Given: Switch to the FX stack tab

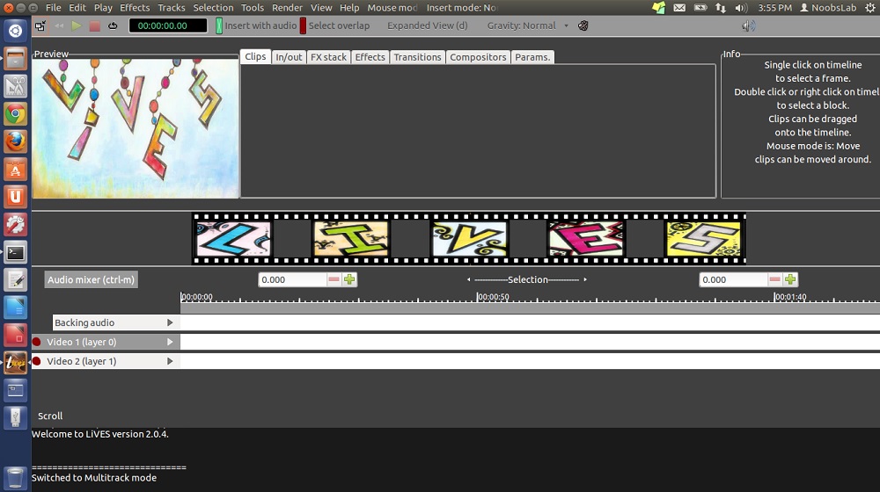Looking at the screenshot, I should coord(329,57).
